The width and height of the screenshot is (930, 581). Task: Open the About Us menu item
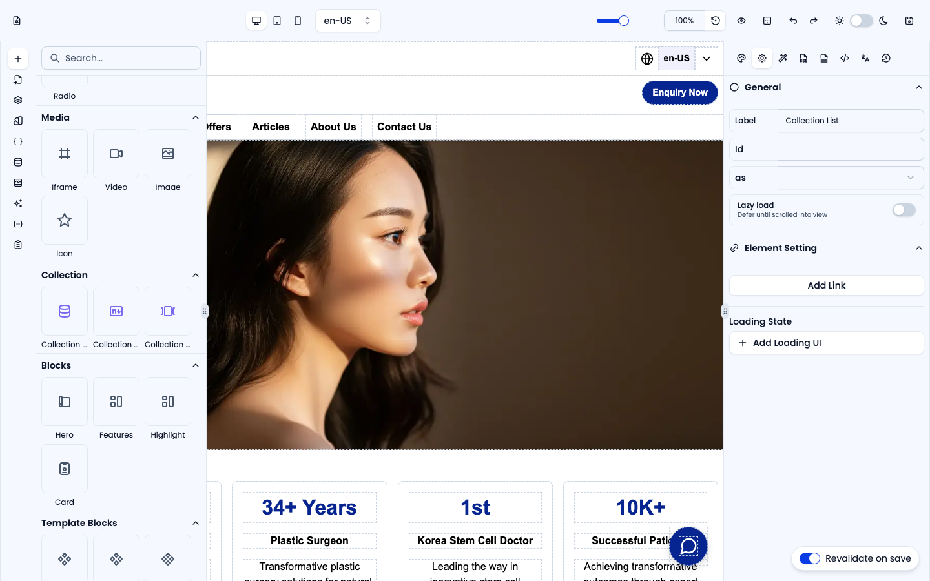coord(333,127)
